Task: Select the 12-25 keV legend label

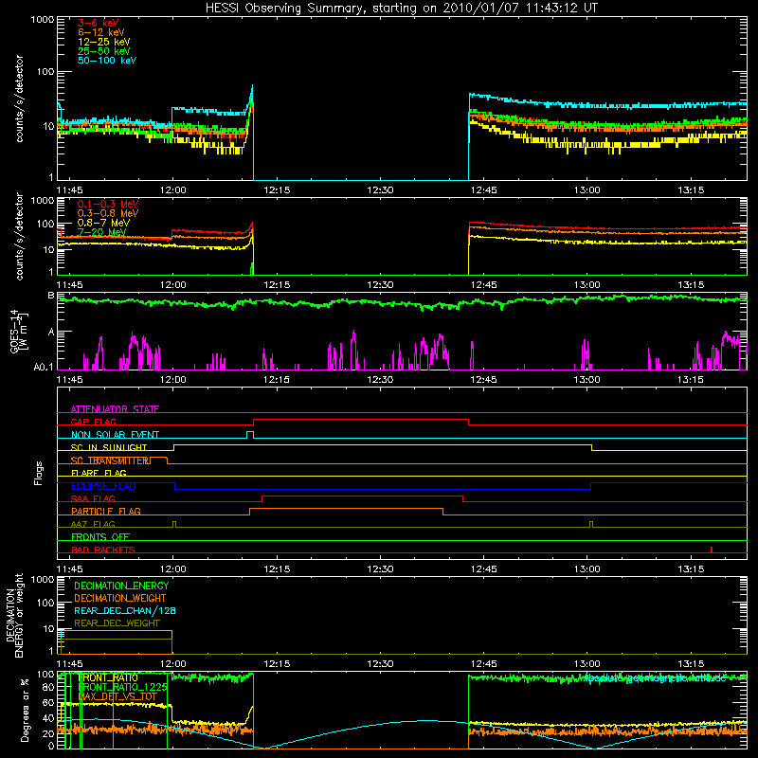Action: pyautogui.click(x=104, y=42)
